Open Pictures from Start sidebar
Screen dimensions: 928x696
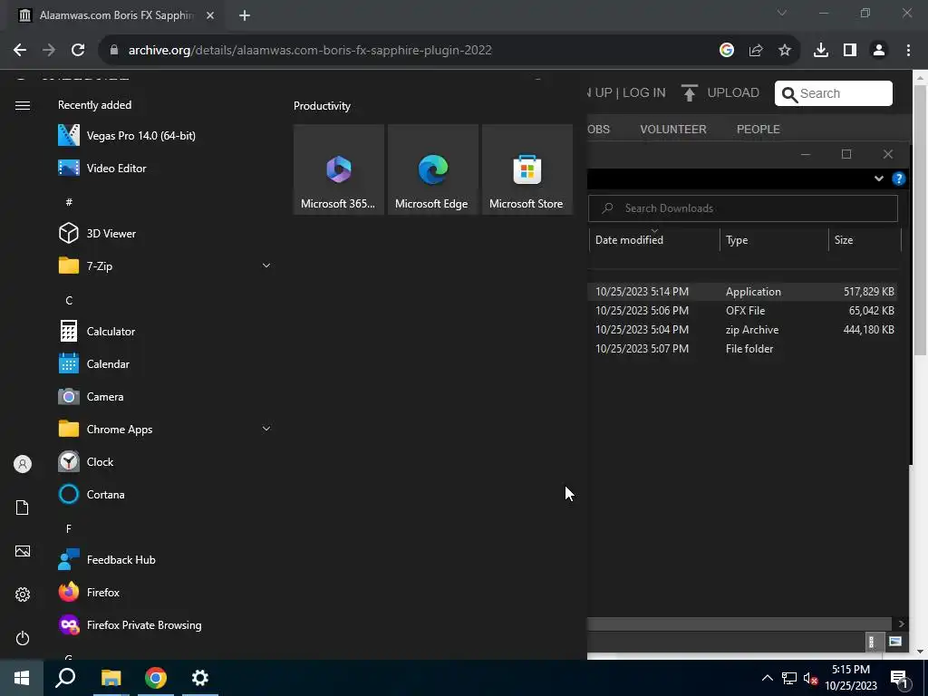coord(23,551)
